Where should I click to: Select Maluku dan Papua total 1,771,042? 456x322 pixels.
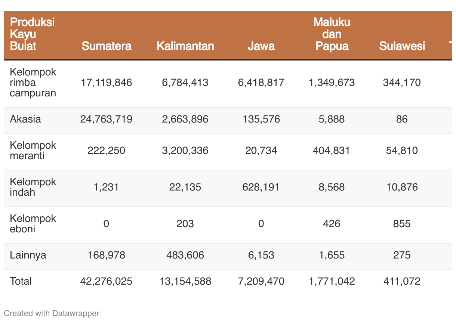point(332,281)
